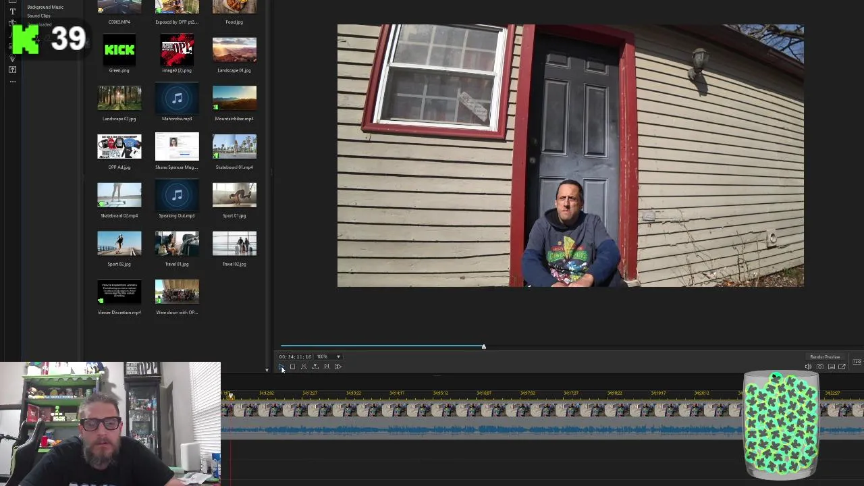Select the Viewer Discretion.mp4 clip

pos(119,292)
